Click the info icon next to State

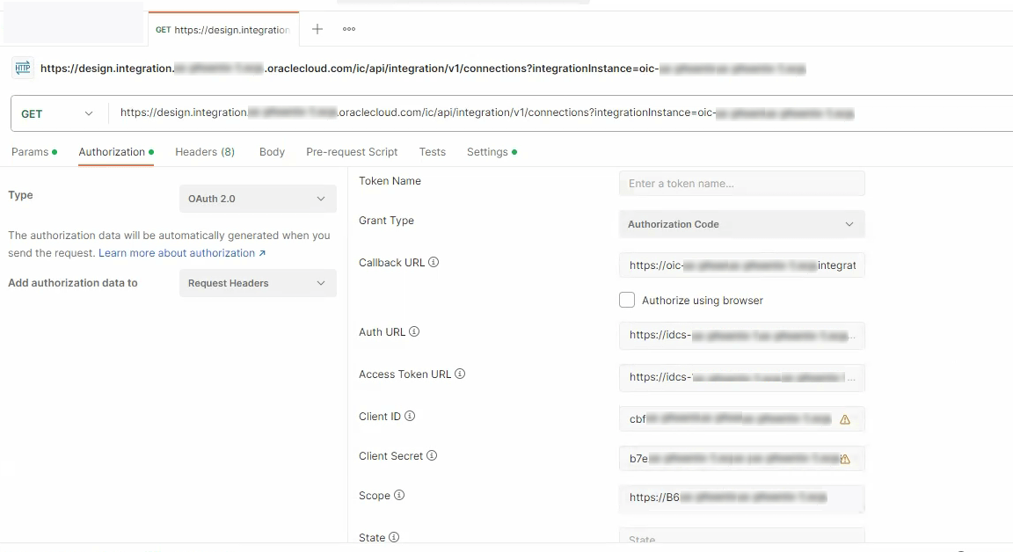click(x=393, y=537)
